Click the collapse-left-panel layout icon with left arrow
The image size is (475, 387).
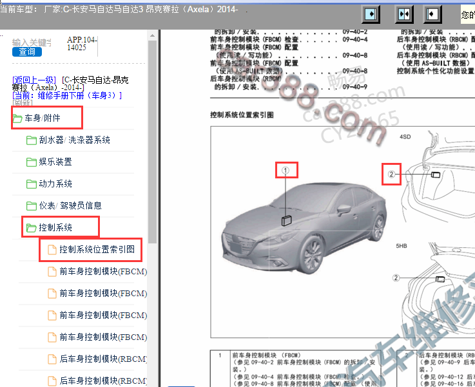tap(432, 14)
